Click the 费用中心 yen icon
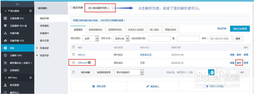 point(5,92)
